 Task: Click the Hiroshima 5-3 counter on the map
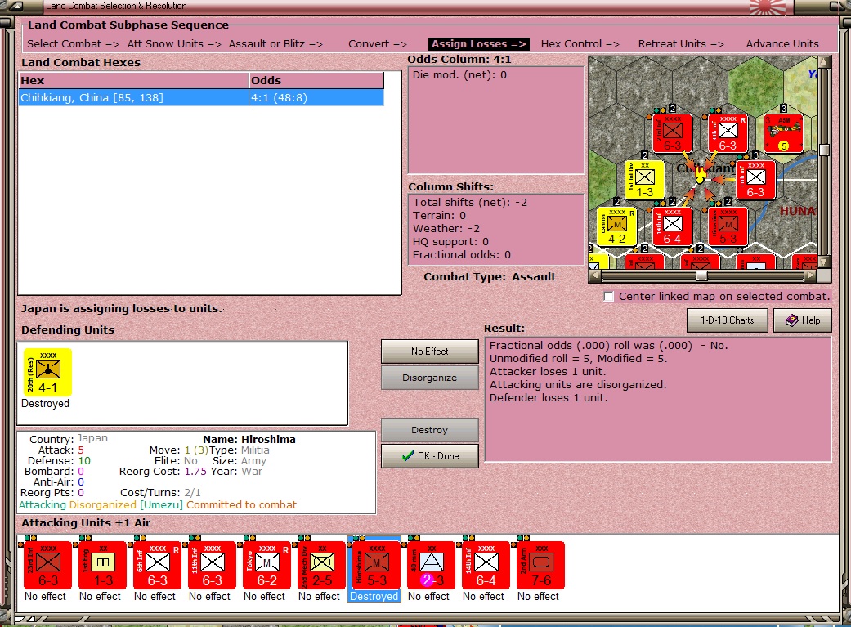coord(728,227)
